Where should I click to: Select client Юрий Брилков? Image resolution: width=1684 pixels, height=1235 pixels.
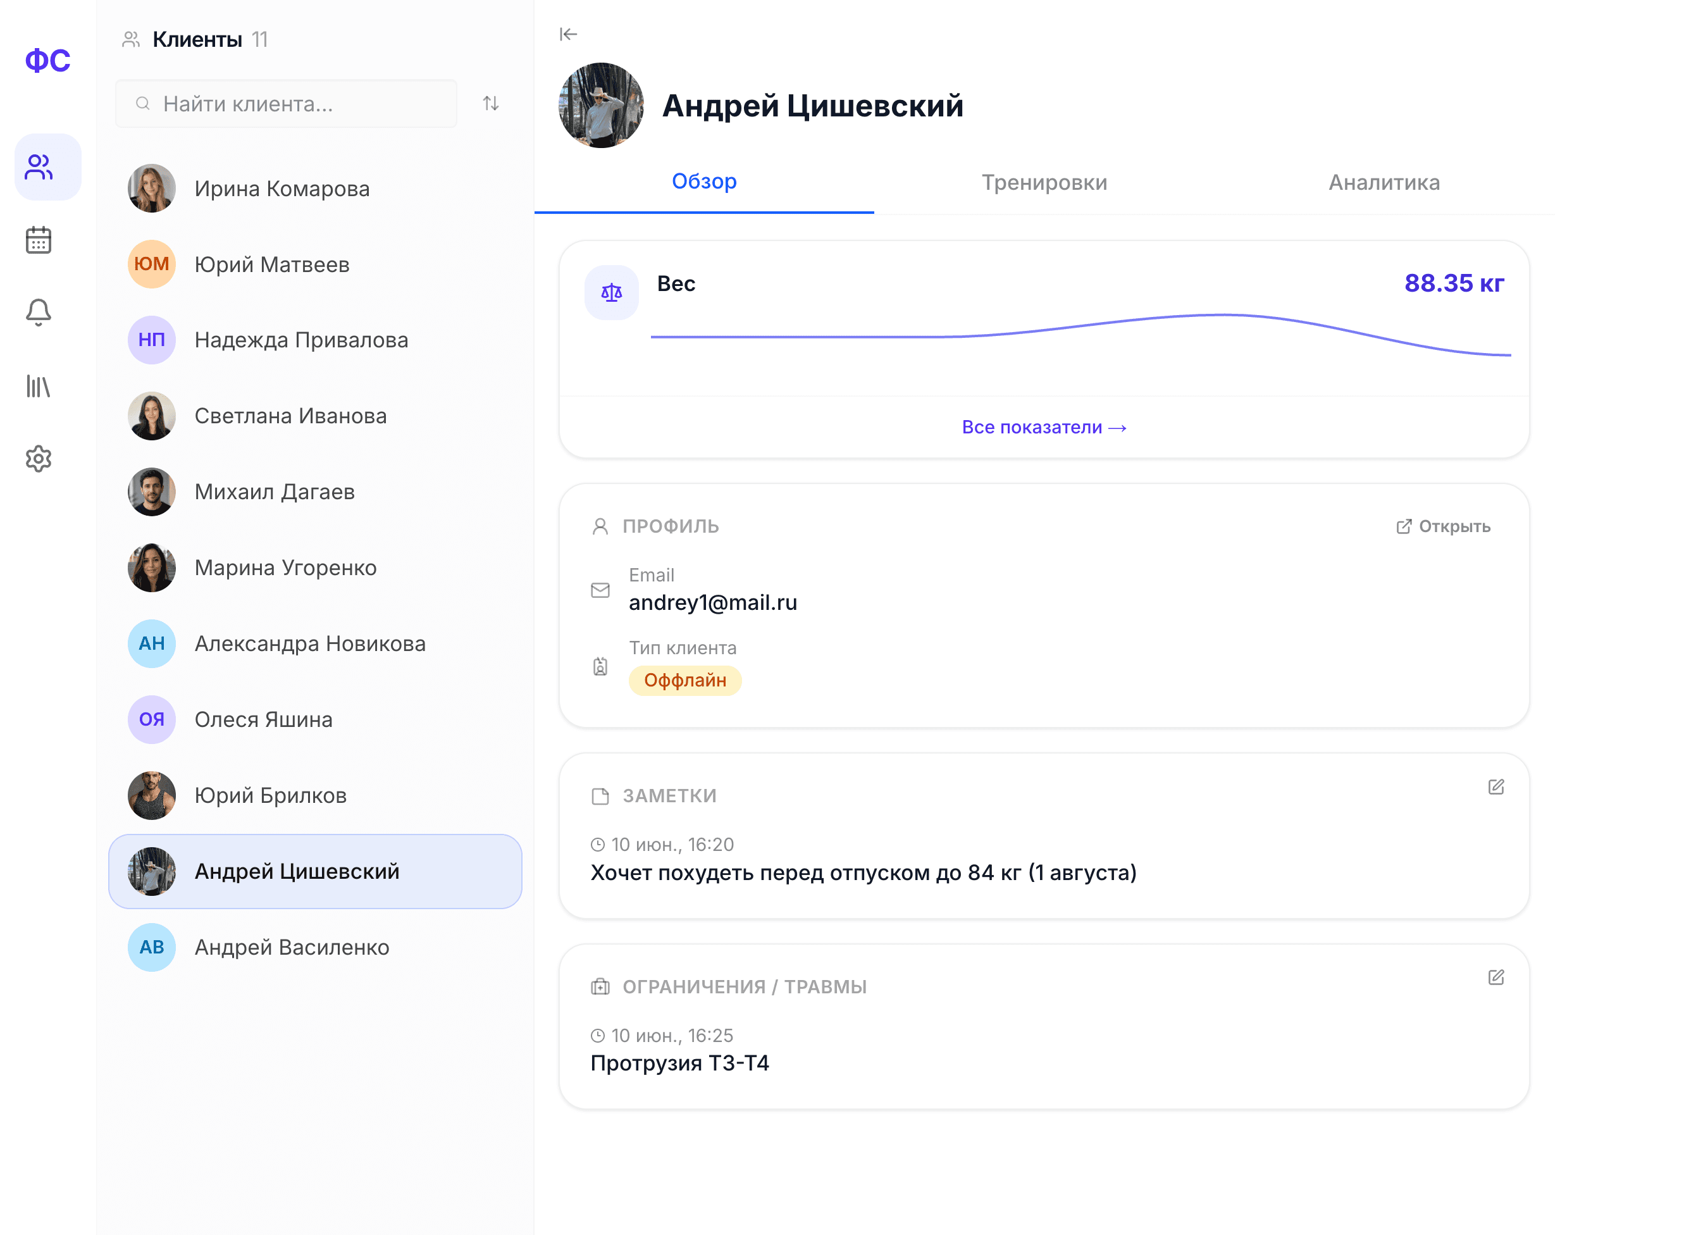[316, 795]
